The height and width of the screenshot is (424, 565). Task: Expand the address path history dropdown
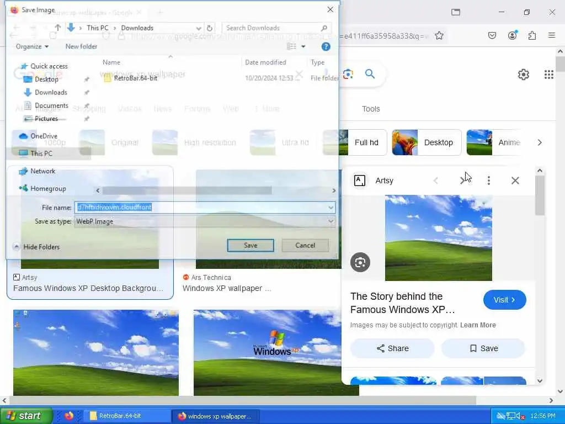click(199, 28)
